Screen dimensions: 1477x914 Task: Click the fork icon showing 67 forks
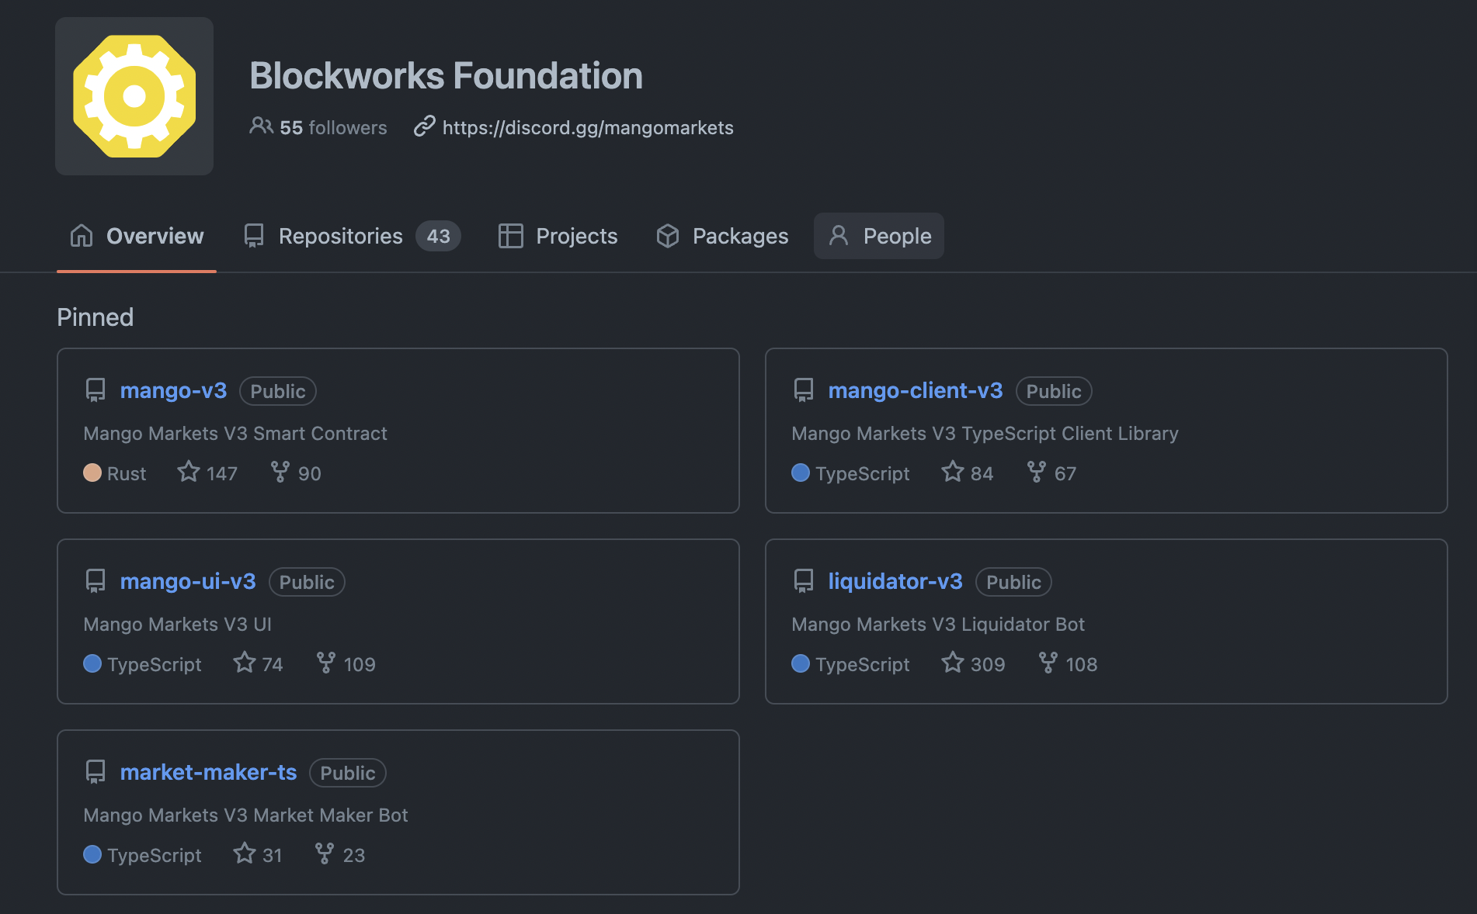(x=1036, y=472)
